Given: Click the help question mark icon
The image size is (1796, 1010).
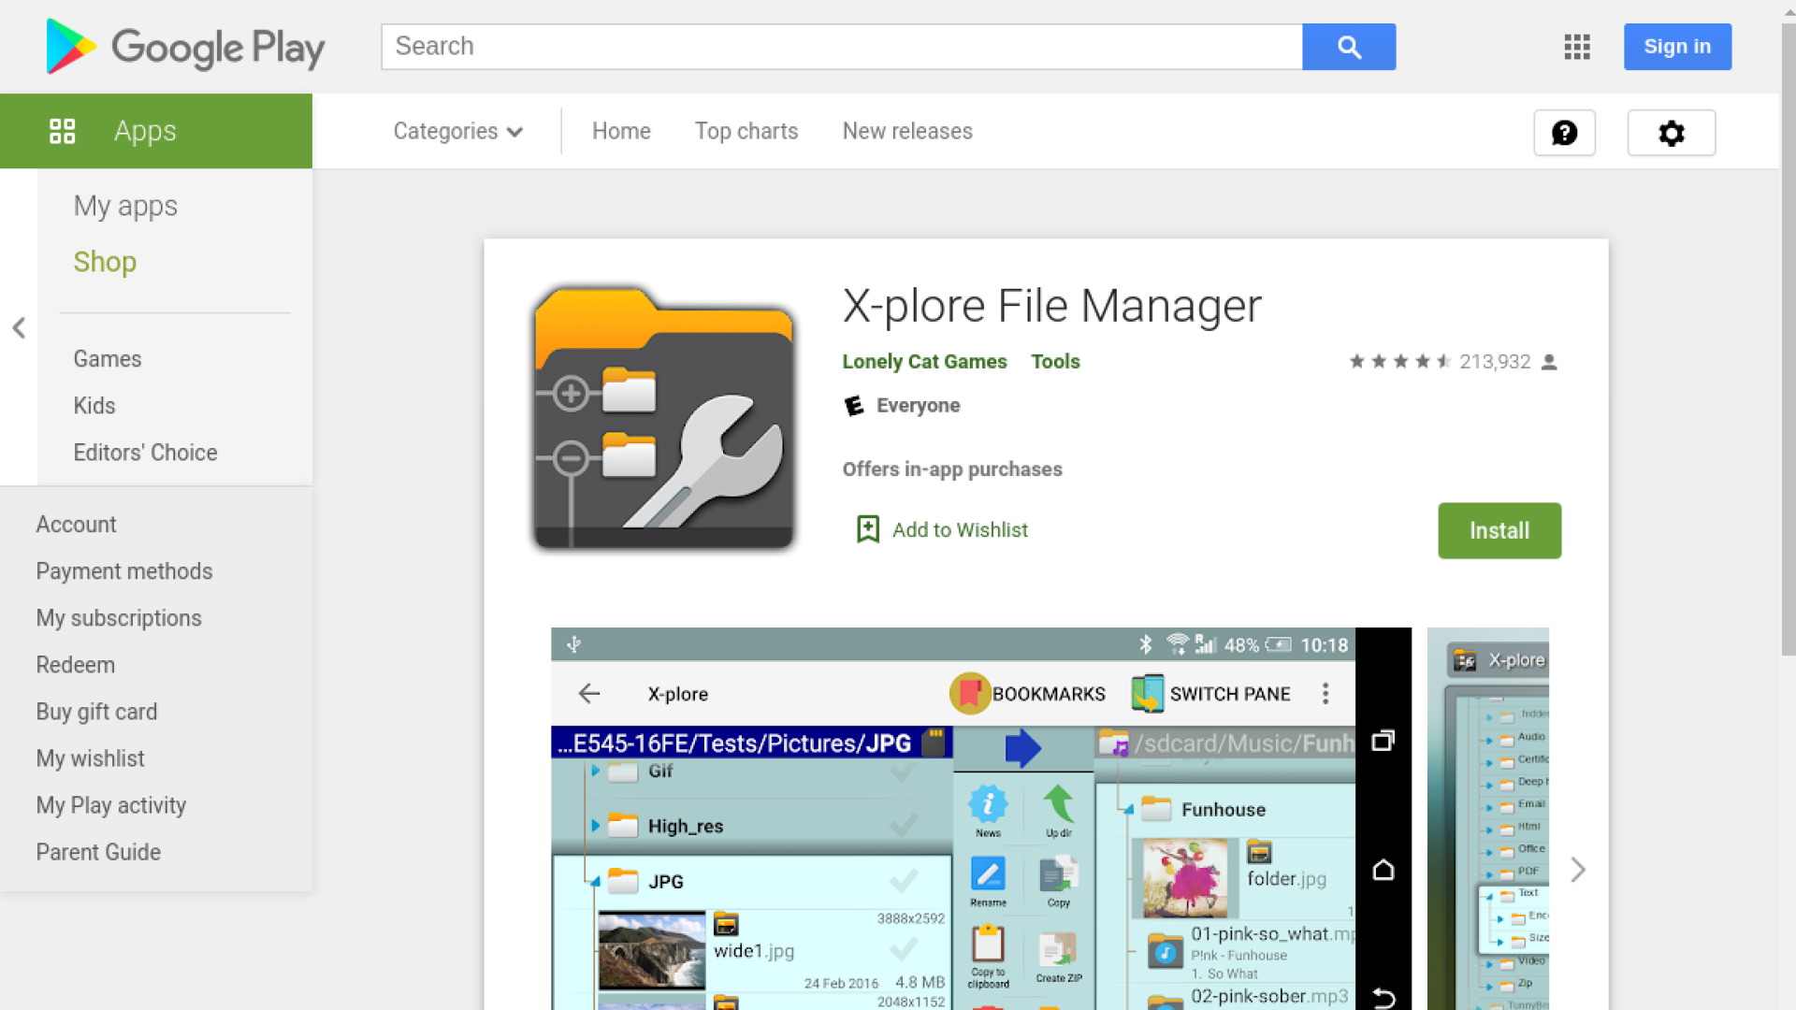Looking at the screenshot, I should [1564, 133].
